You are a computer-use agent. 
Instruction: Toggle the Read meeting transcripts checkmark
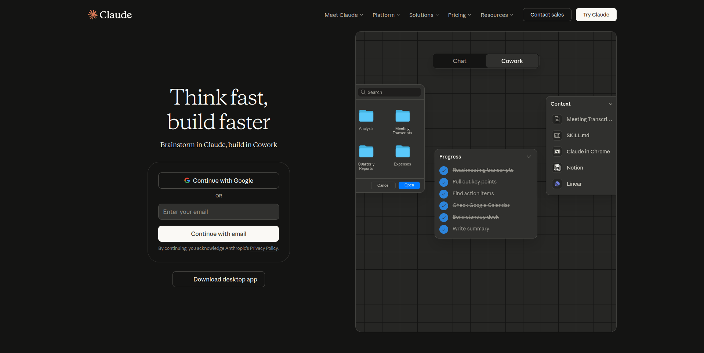pyautogui.click(x=444, y=170)
